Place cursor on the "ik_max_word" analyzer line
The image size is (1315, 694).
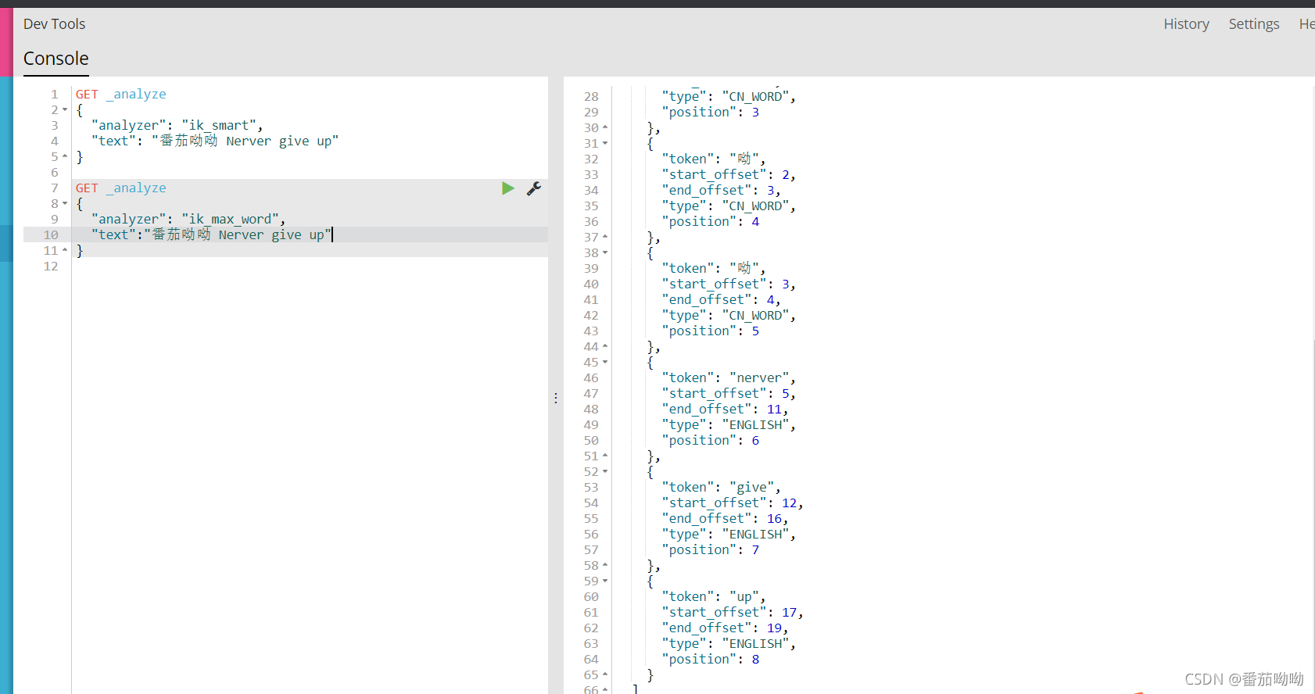(x=188, y=220)
